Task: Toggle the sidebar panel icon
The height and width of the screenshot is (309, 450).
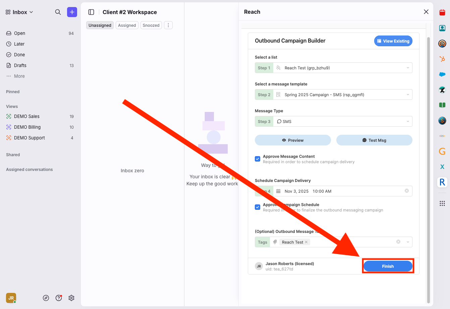Action: 91,12
